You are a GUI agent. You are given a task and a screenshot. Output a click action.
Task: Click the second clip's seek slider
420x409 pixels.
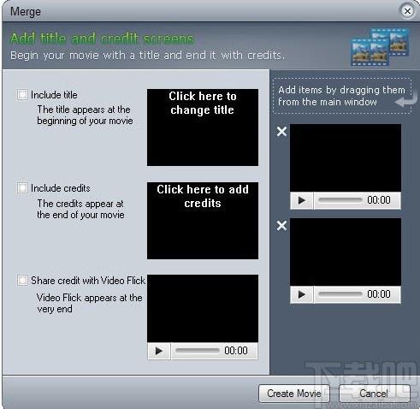click(340, 294)
